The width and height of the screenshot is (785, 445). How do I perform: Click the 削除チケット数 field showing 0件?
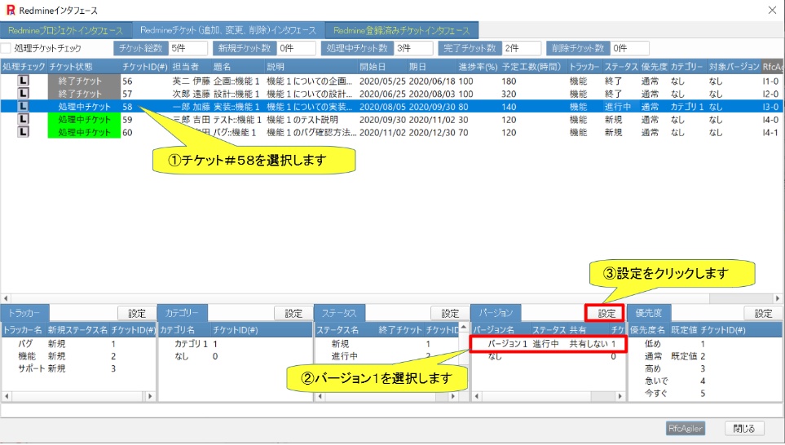(x=630, y=48)
